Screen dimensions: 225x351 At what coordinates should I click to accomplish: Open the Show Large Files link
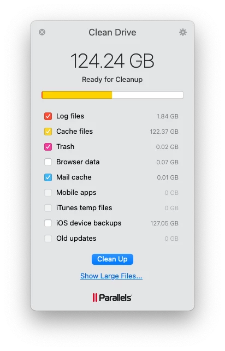coord(111,276)
